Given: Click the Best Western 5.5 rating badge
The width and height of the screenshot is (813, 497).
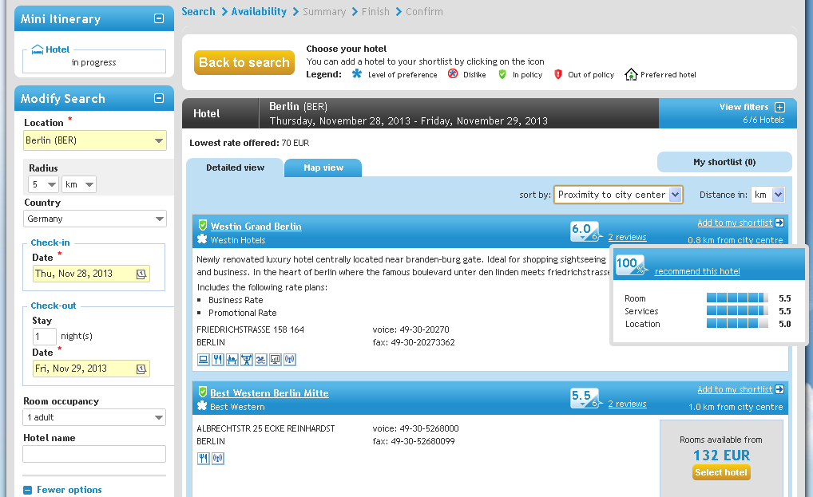Looking at the screenshot, I should point(585,398).
